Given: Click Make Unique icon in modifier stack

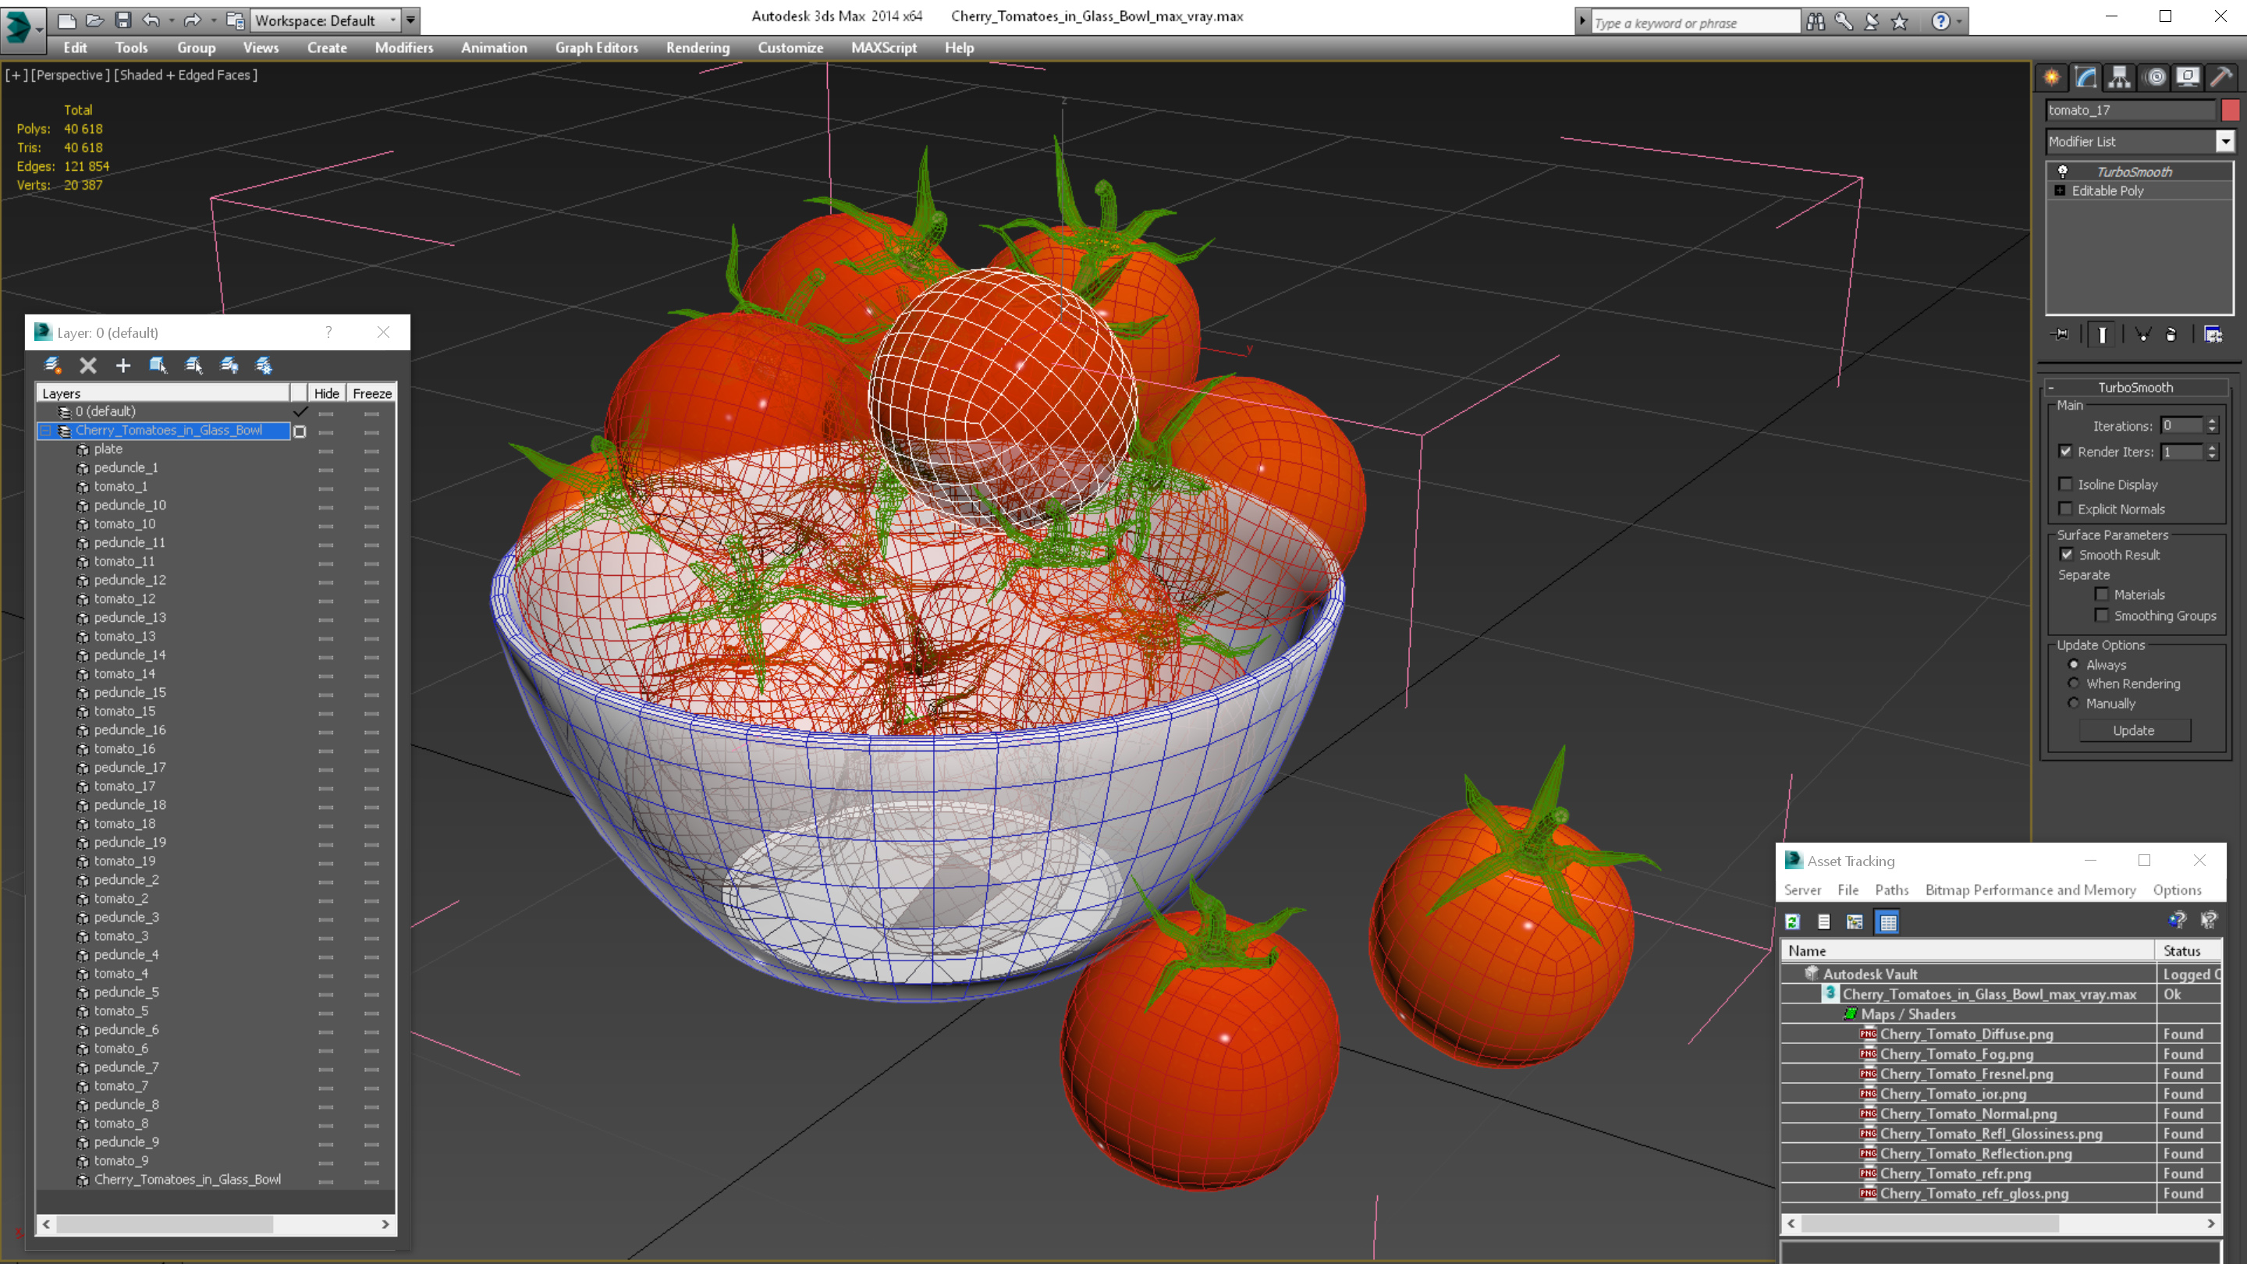Looking at the screenshot, I should [x=2143, y=335].
